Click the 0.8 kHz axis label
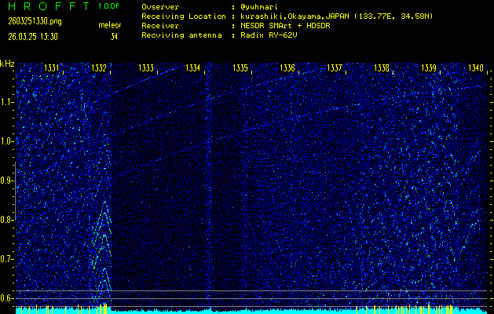 [7, 220]
